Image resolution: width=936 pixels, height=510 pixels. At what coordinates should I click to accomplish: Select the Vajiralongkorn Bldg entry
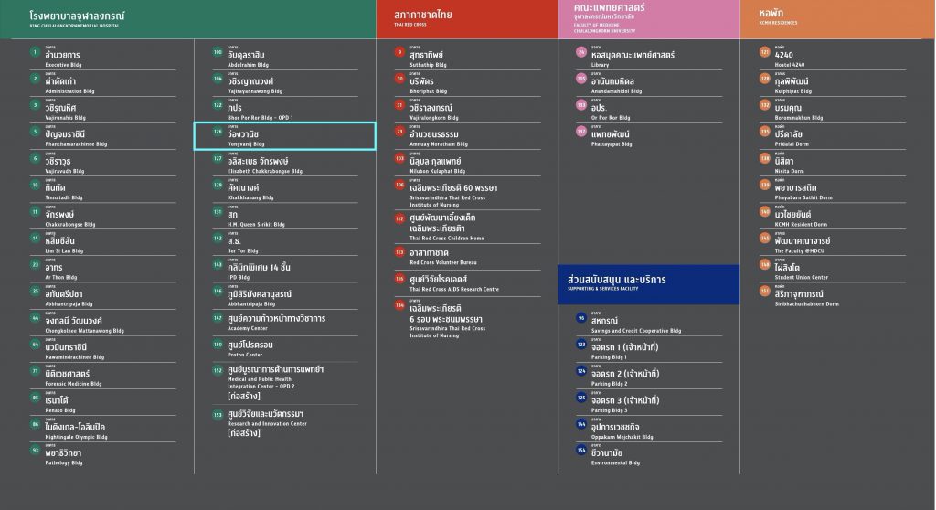(x=467, y=110)
